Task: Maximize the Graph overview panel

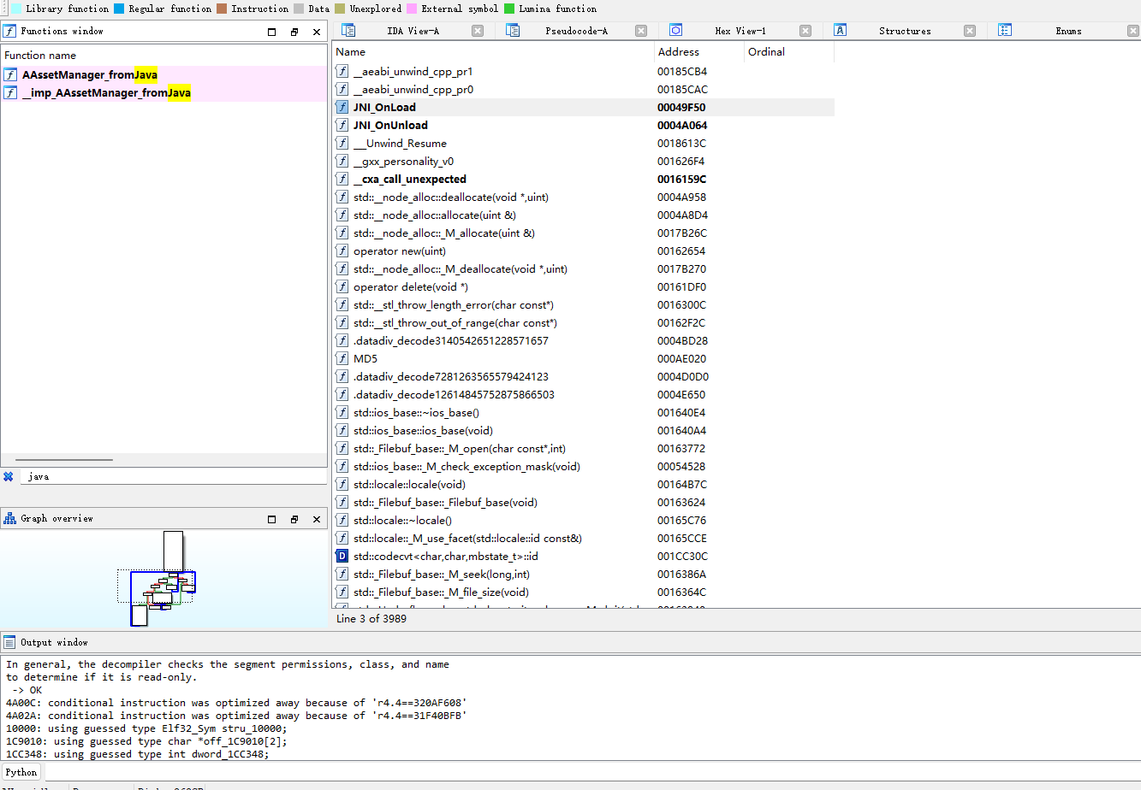Action: (x=272, y=519)
